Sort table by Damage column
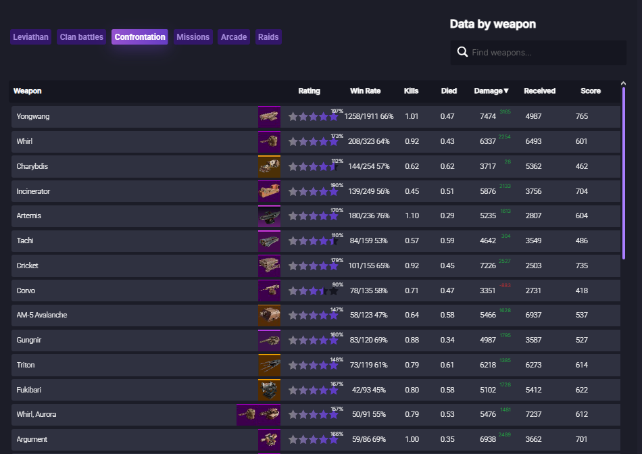 click(491, 91)
